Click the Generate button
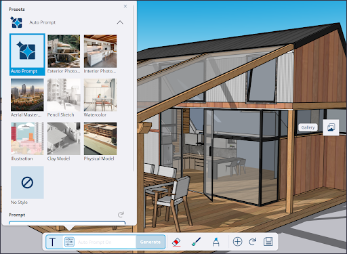Viewport: 347px width, 254px height. [x=150, y=242]
